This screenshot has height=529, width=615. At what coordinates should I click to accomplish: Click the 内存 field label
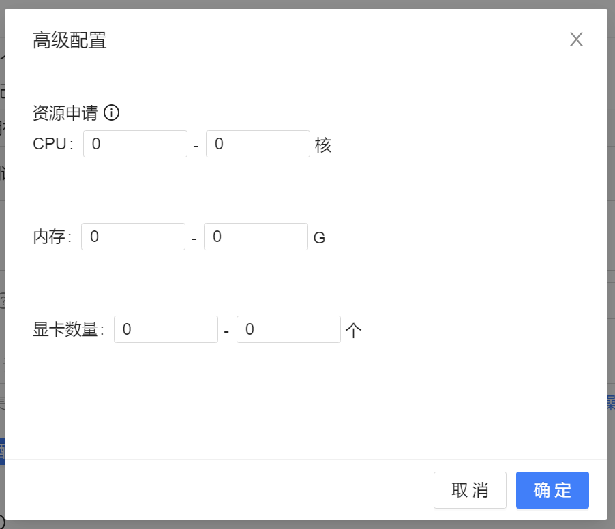50,237
